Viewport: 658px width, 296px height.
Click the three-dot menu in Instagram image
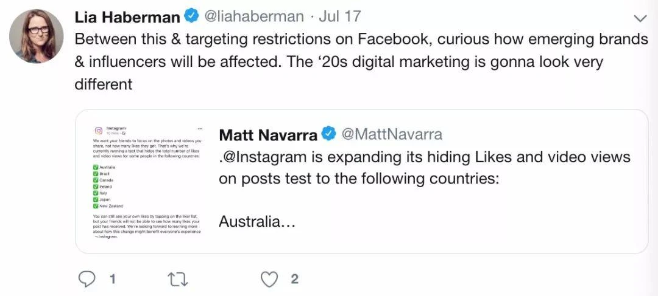200,128
